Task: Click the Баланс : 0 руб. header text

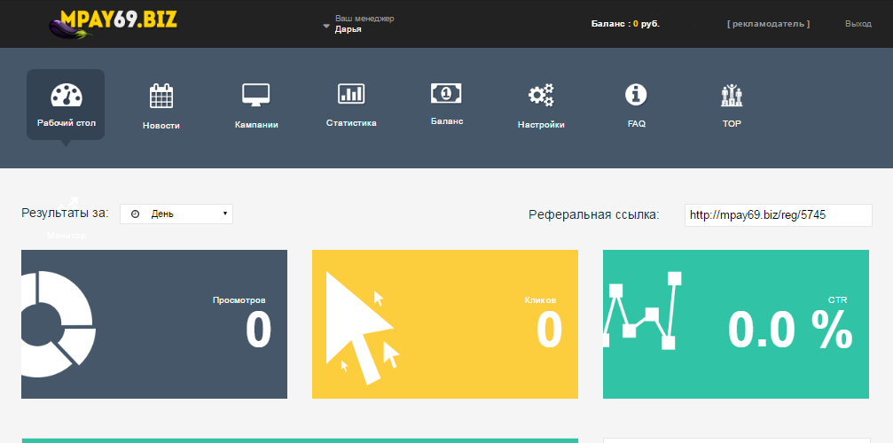Action: point(625,24)
